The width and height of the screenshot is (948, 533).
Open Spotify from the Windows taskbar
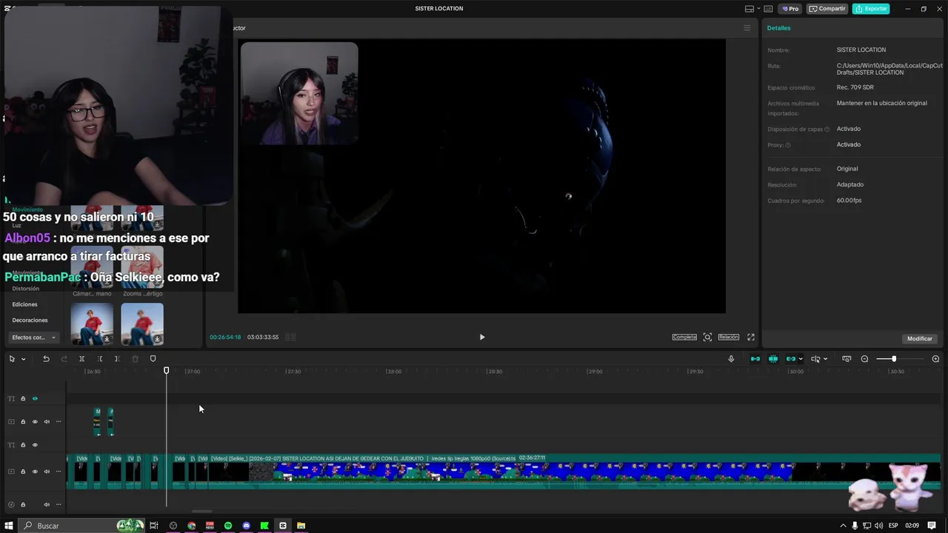coord(228,526)
